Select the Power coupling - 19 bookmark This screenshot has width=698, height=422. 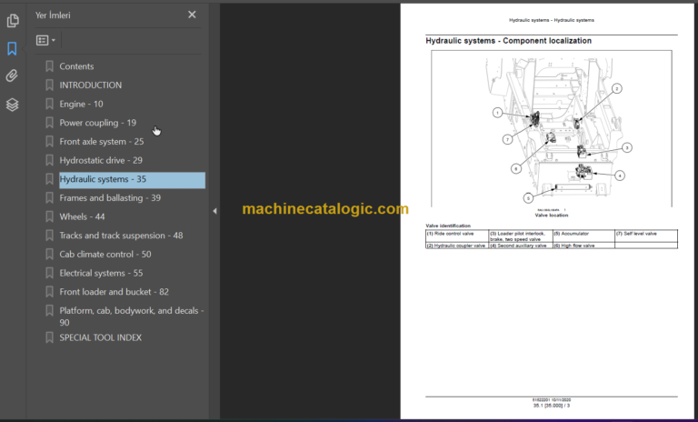98,123
